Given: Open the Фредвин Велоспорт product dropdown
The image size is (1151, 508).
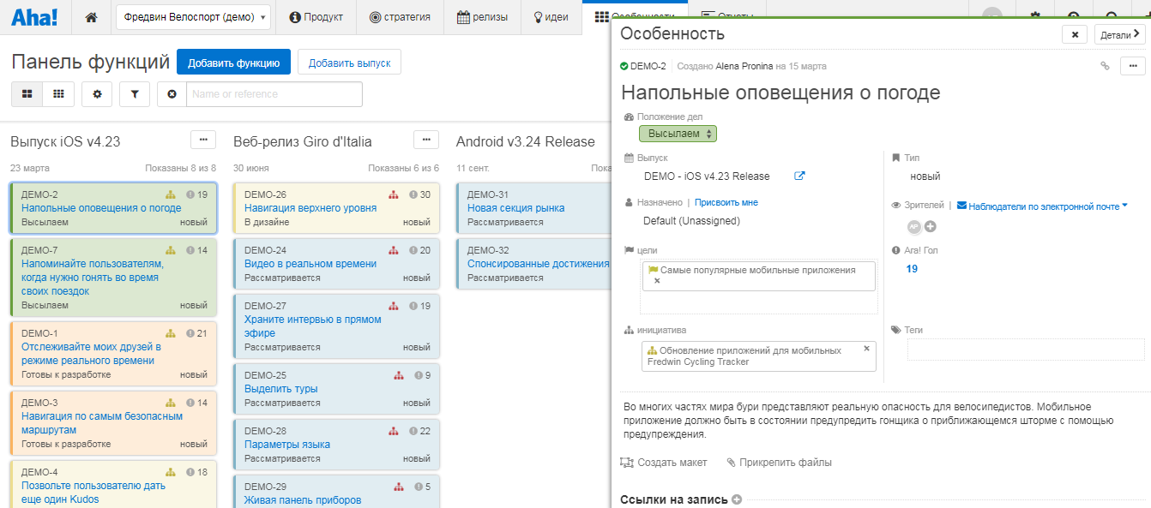Looking at the screenshot, I should 193,17.
